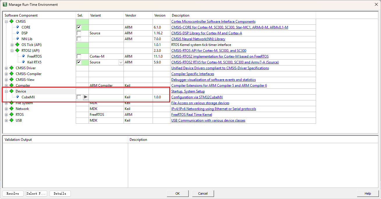
Task: Open the USB Communication with various device classes link
Action: 208,120
